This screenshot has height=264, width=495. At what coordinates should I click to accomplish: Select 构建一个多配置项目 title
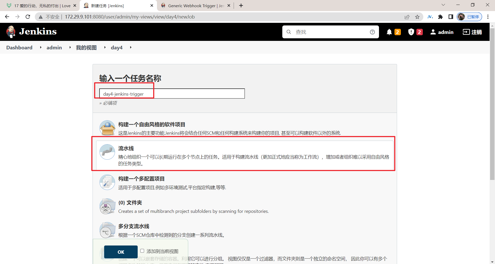tap(142, 179)
